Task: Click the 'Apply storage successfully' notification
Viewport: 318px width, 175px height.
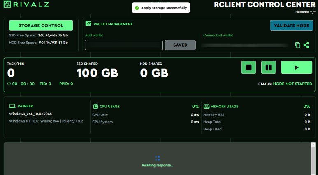Action: click(x=161, y=8)
